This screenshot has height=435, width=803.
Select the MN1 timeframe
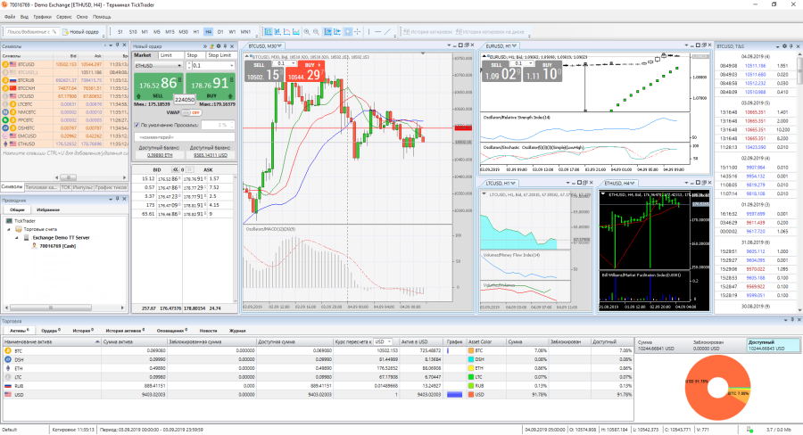246,32
